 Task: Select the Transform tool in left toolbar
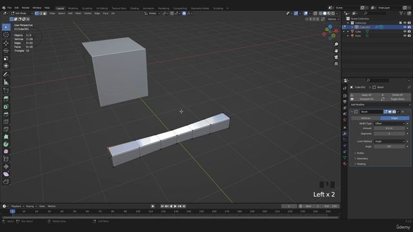pos(6,66)
